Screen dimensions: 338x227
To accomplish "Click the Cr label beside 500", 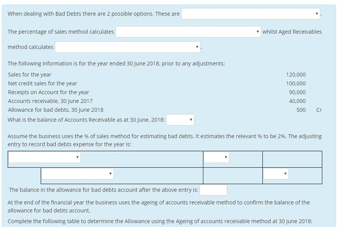I will pos(319,110).
